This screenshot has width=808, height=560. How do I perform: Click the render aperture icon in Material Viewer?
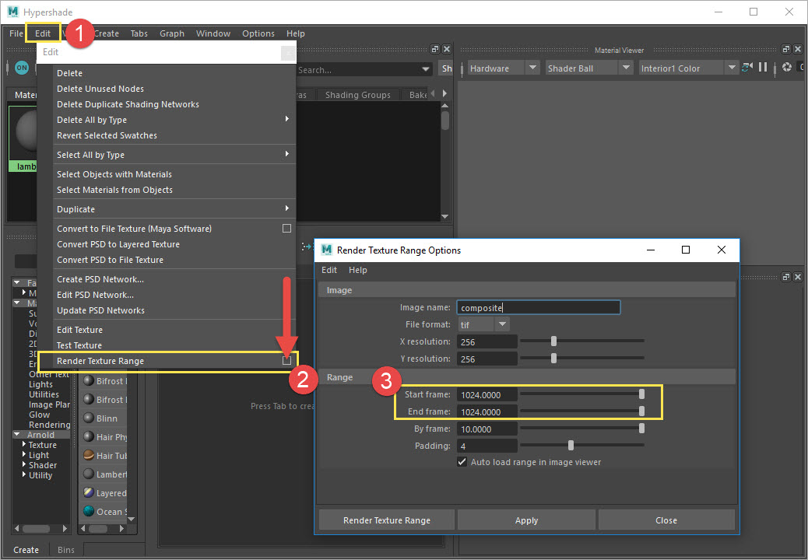pyautogui.click(x=787, y=68)
